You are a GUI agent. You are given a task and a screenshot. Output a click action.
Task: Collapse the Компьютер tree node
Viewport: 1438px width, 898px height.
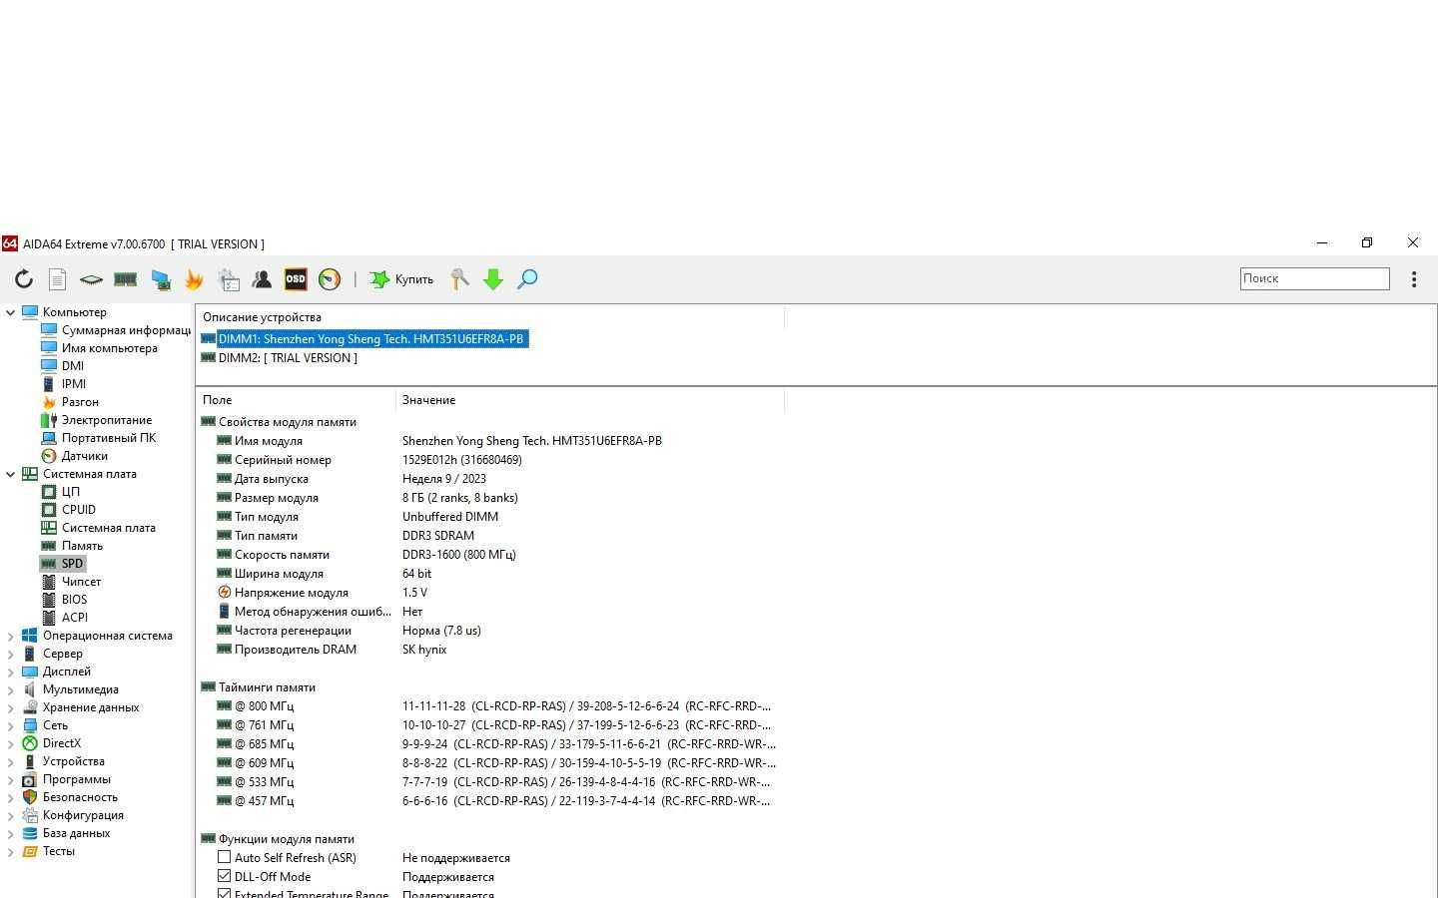click(x=10, y=312)
